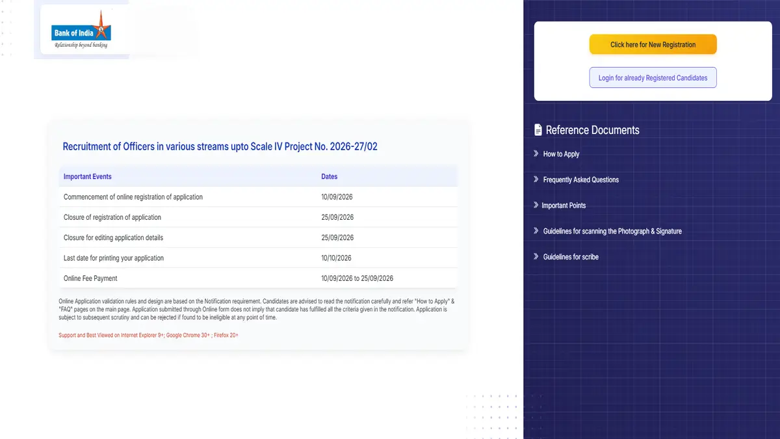Click the Reference Documents heading
780x439 pixels.
click(592, 130)
